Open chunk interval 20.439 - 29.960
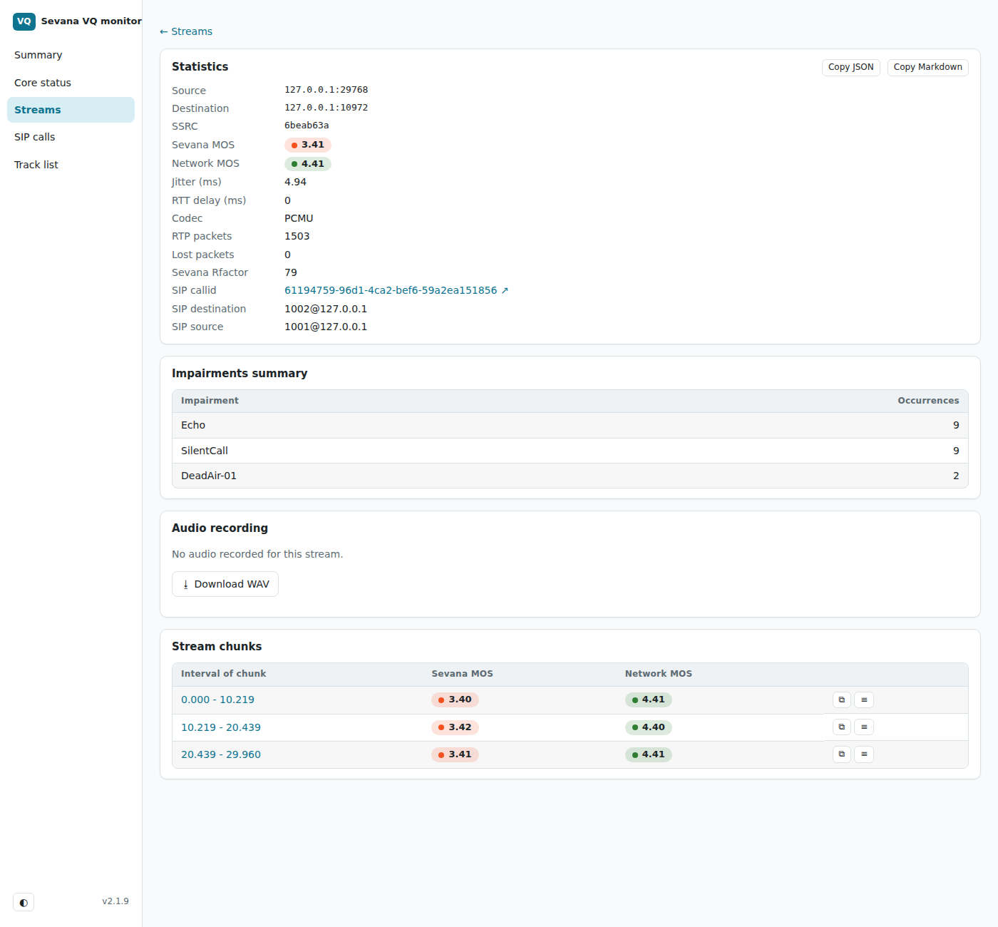Screen dimensions: 998x927 pos(221,754)
